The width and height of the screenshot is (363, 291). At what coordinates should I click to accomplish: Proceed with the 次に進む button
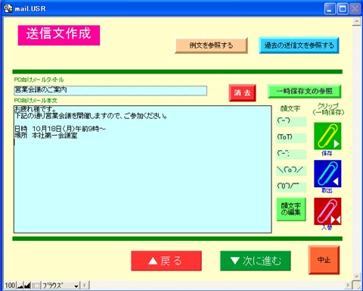(256, 261)
